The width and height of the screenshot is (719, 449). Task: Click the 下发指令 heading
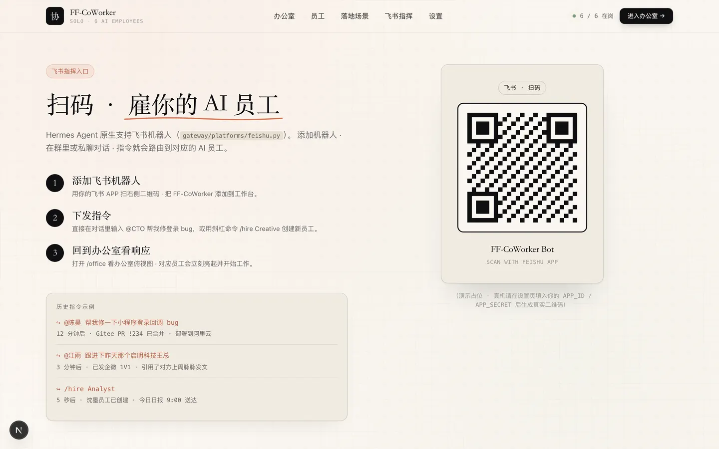[x=91, y=216]
